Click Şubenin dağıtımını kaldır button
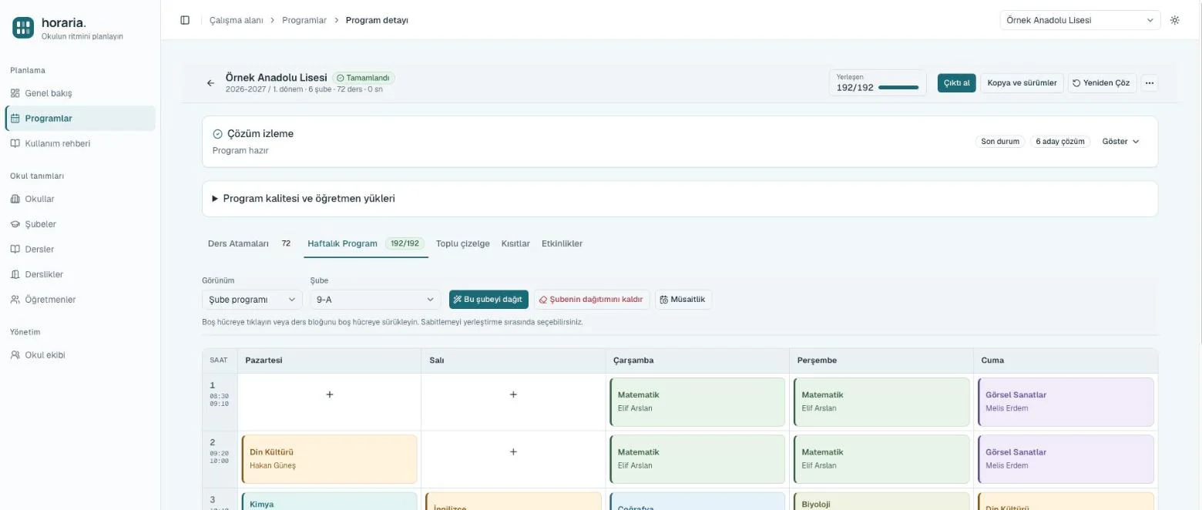This screenshot has width=1202, height=510. pos(592,300)
